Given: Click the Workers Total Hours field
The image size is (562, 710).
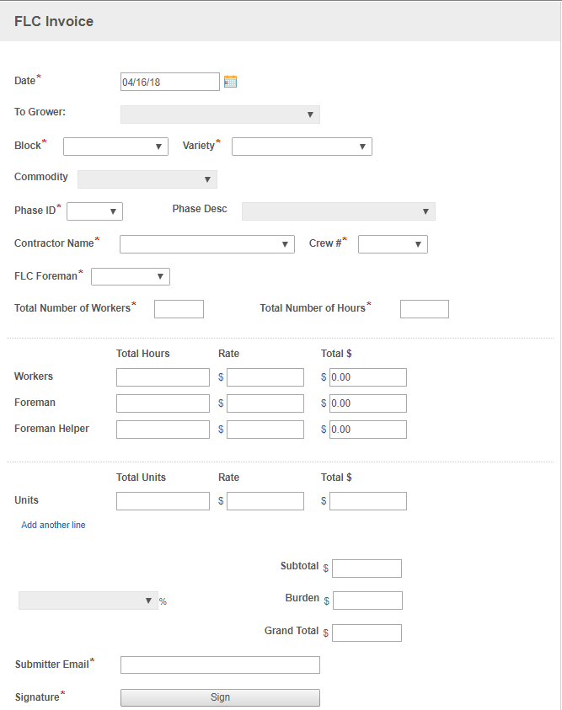Looking at the screenshot, I should pos(163,377).
